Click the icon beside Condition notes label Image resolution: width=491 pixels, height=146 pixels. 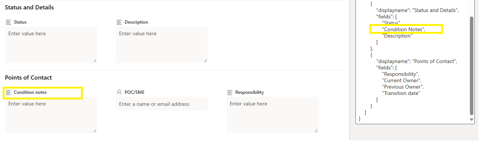click(x=9, y=92)
